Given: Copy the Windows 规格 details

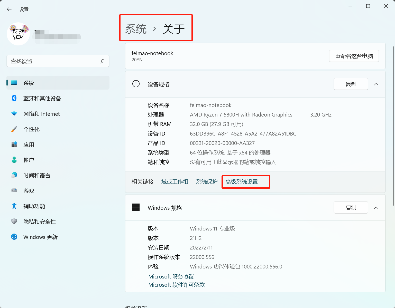Looking at the screenshot, I should (351, 207).
